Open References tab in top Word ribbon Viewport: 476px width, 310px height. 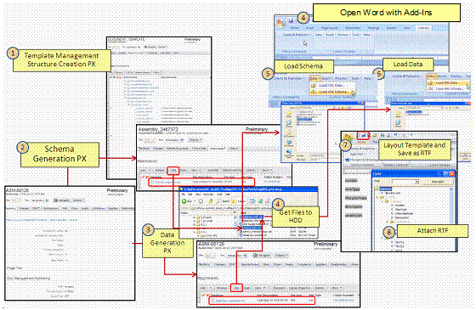353,28
